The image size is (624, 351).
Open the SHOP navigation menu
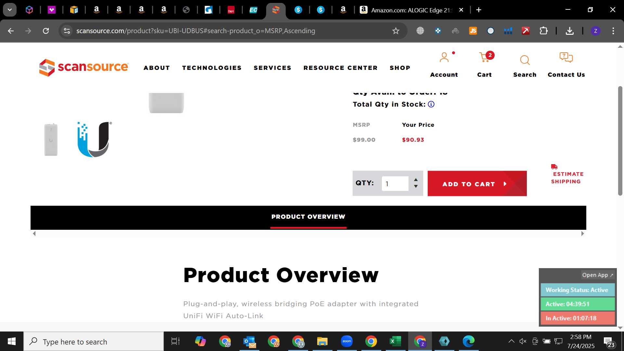click(400, 68)
